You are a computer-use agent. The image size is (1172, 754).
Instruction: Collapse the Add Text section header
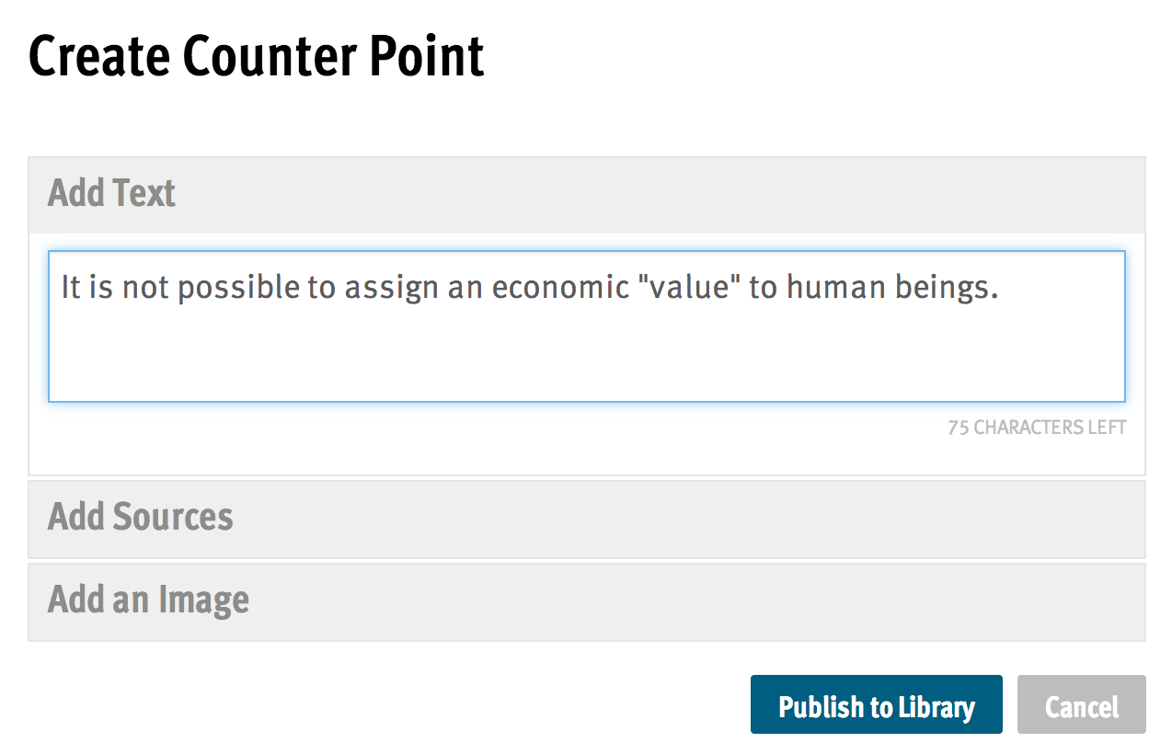pos(587,195)
